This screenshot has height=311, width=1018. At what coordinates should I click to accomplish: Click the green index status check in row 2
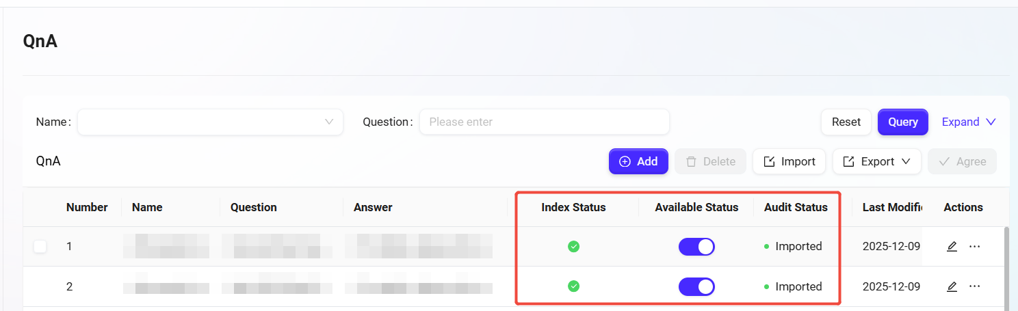(573, 286)
